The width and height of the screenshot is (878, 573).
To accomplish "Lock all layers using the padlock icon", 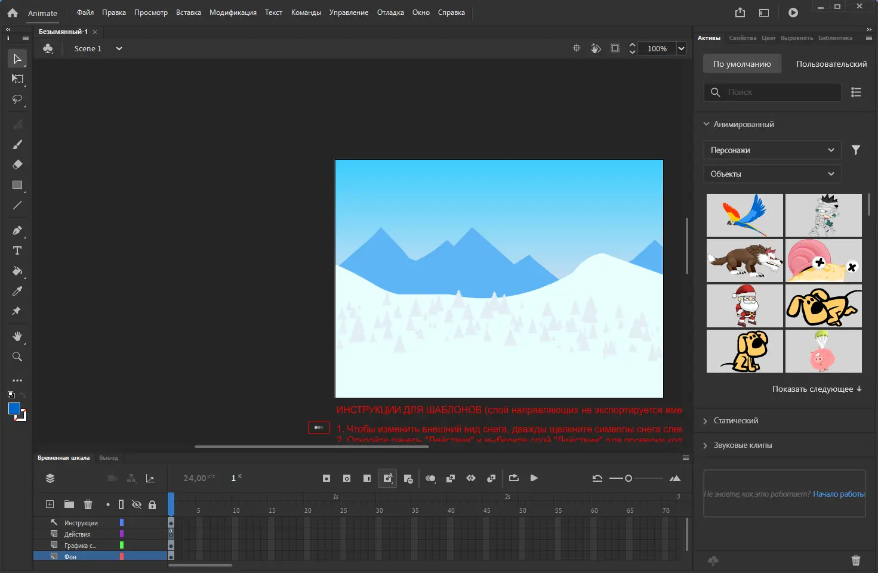I will click(152, 504).
